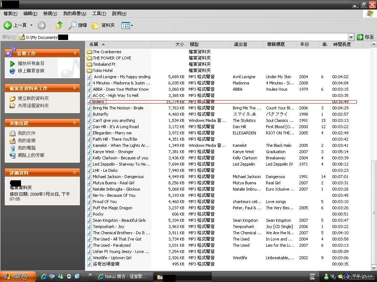Open the Views dropdown arrow

(x=132, y=25)
